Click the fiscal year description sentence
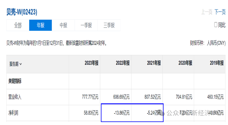Image resolution: width=228 pixels, height=125 pixels. (x=56, y=43)
